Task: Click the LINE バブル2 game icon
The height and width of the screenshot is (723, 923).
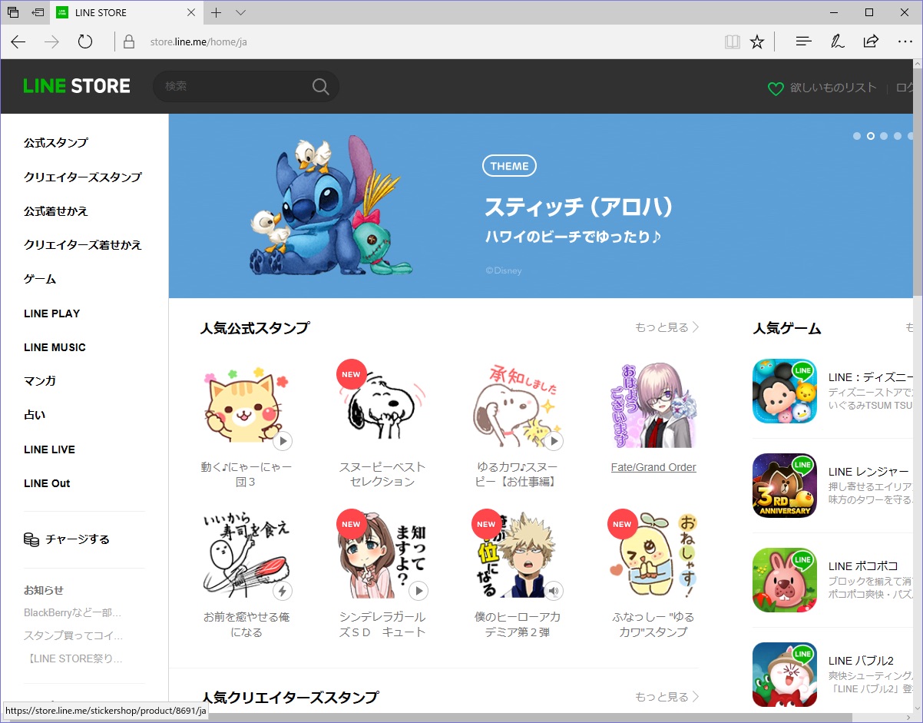Action: coord(785,675)
